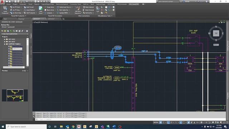
Task: Click the help question mark in Project Manager
Action: point(27,31)
